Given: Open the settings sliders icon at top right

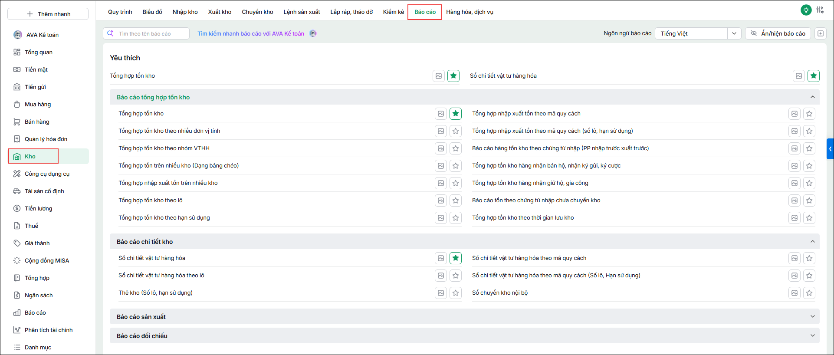Looking at the screenshot, I should click(x=820, y=10).
